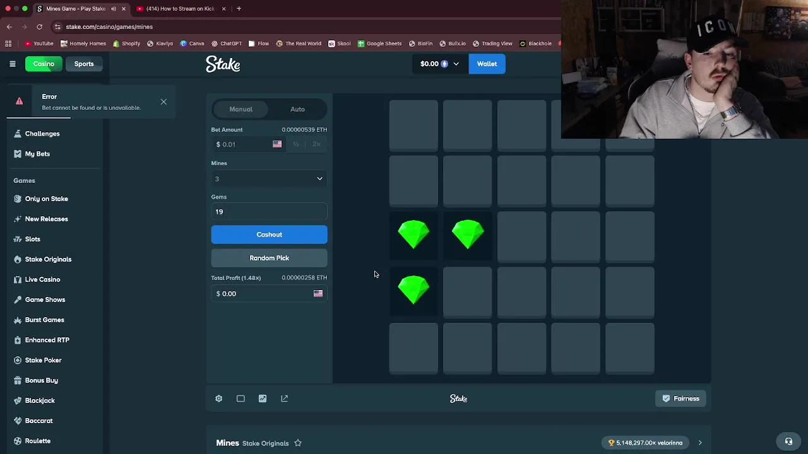Click the New Releases icon

[18, 219]
